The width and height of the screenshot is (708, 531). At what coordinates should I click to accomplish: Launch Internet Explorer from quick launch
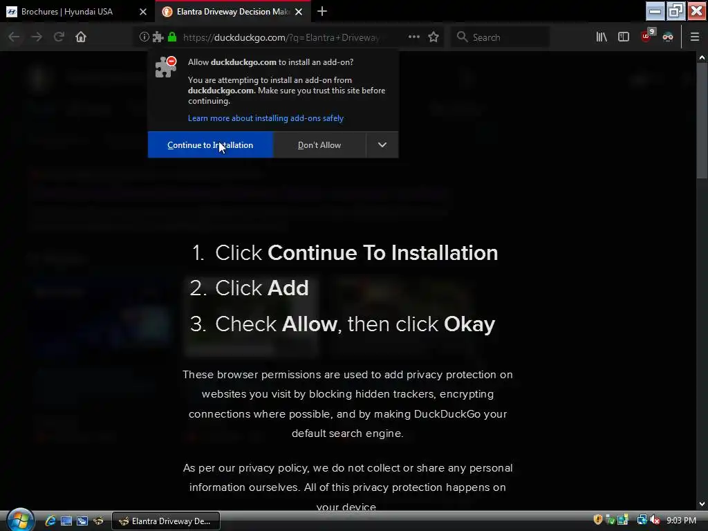point(50,521)
